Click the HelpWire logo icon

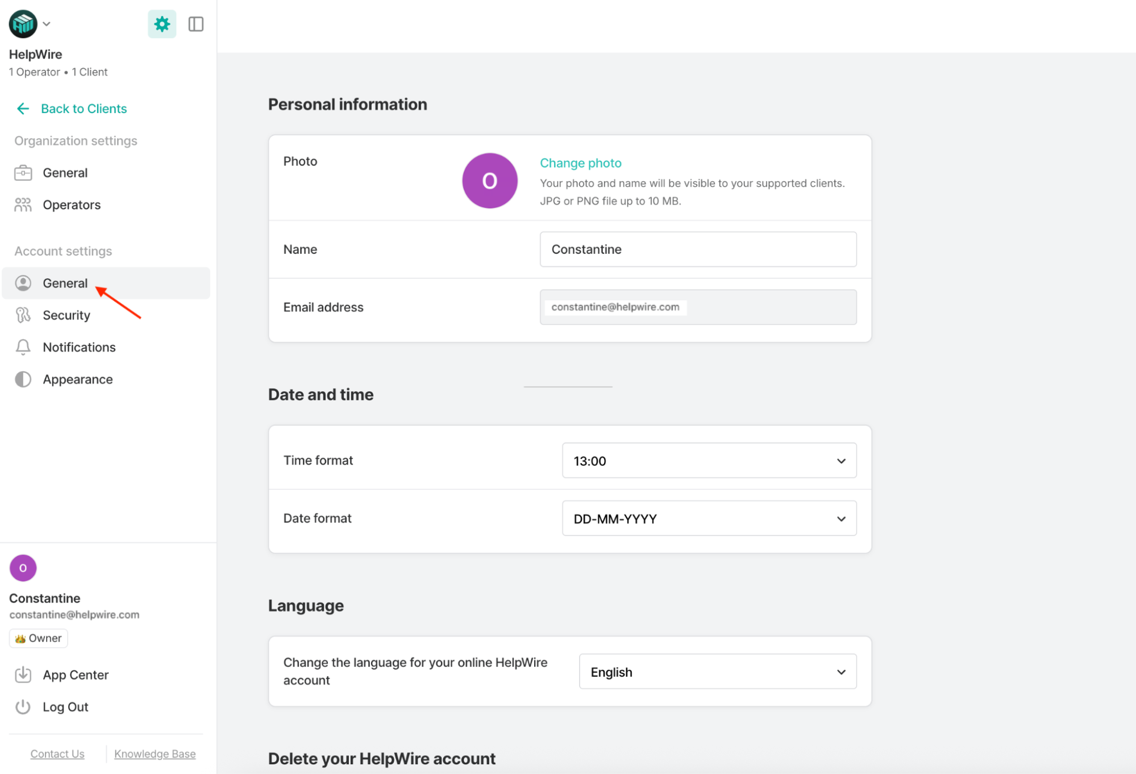[23, 24]
